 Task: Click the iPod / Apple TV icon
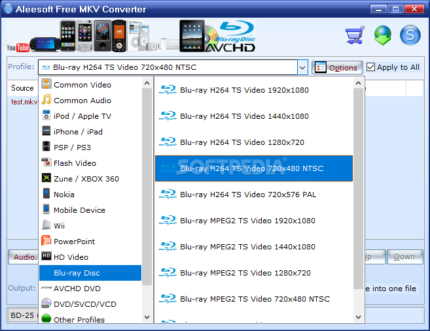click(x=46, y=115)
